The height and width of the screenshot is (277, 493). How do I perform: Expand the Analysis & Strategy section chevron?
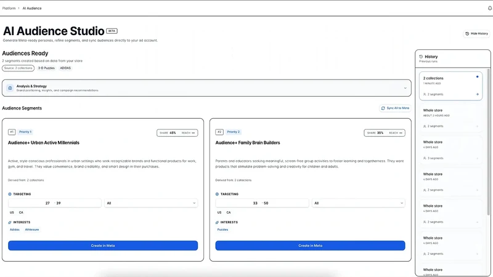[405, 88]
